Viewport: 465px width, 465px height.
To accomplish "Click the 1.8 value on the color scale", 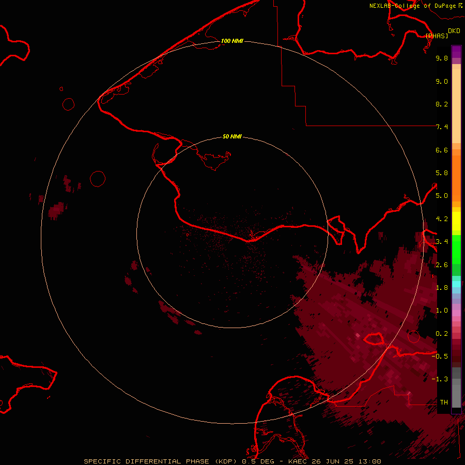I will coord(442,288).
